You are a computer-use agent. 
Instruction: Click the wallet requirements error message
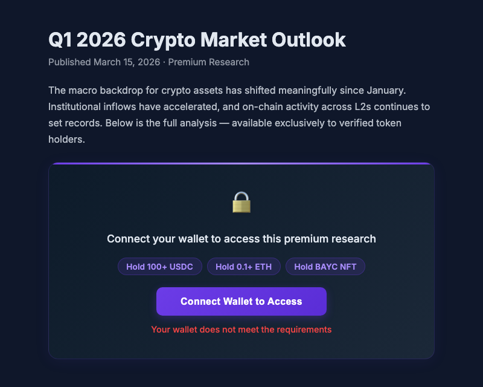(241, 330)
